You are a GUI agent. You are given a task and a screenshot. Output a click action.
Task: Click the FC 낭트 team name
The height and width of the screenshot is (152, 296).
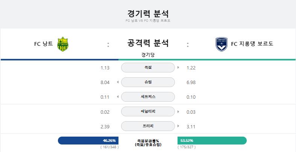43,44
